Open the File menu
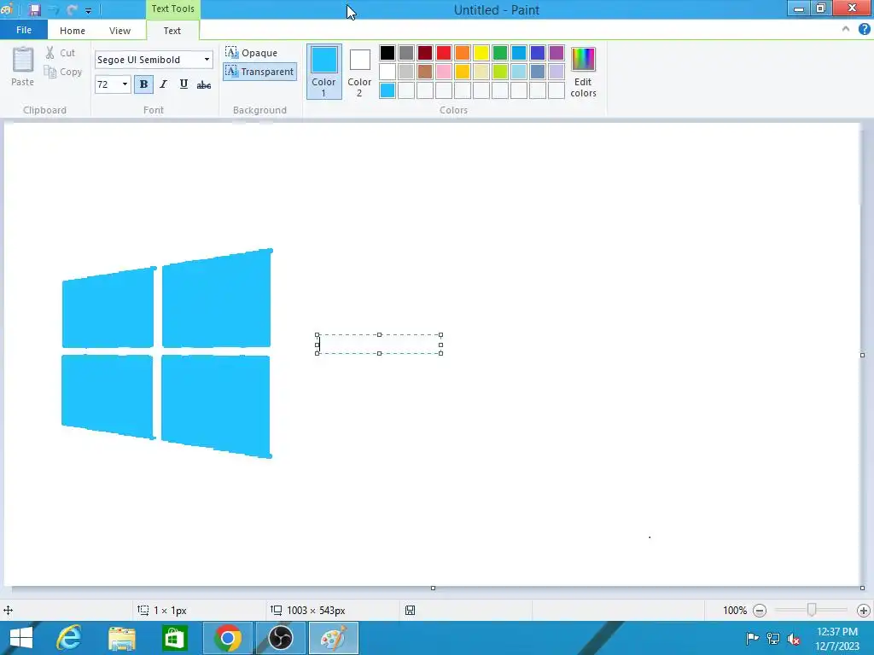 tap(23, 30)
